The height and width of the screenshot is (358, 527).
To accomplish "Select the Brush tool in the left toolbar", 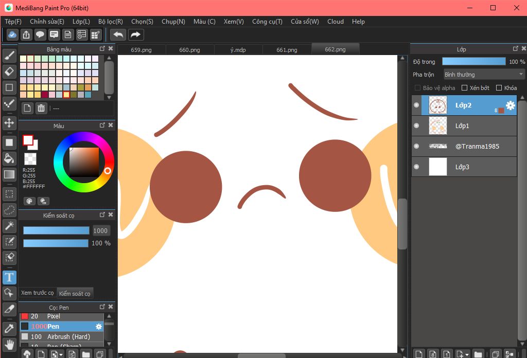I will [9, 56].
